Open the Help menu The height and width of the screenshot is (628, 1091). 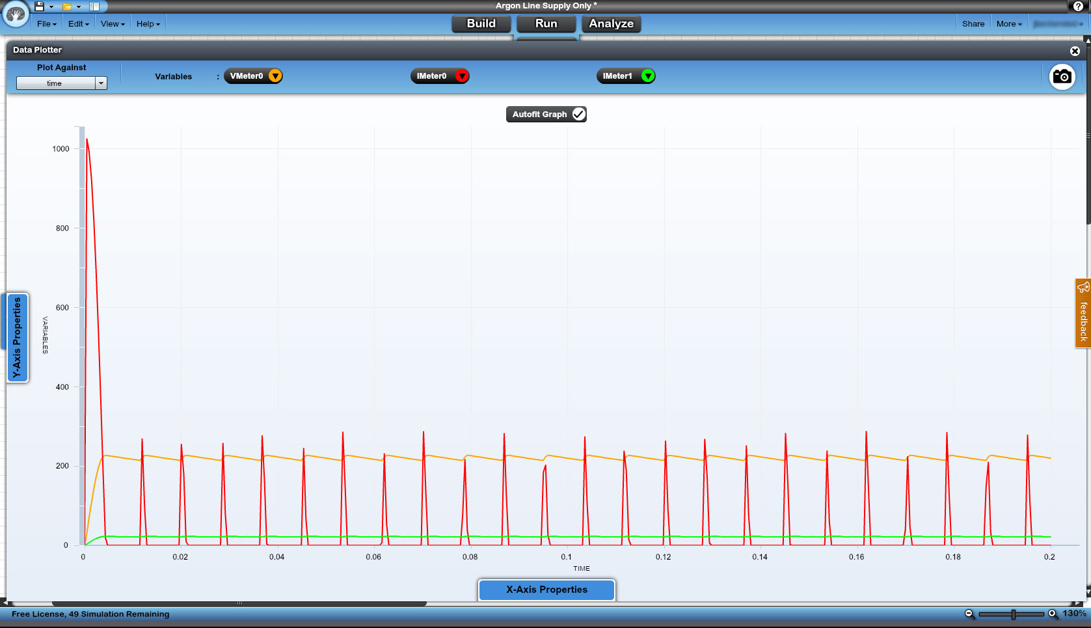click(148, 24)
